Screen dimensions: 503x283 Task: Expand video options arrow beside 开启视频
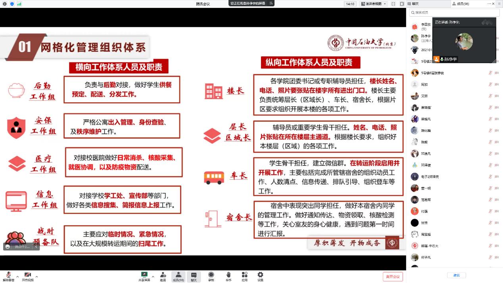coord(37,277)
